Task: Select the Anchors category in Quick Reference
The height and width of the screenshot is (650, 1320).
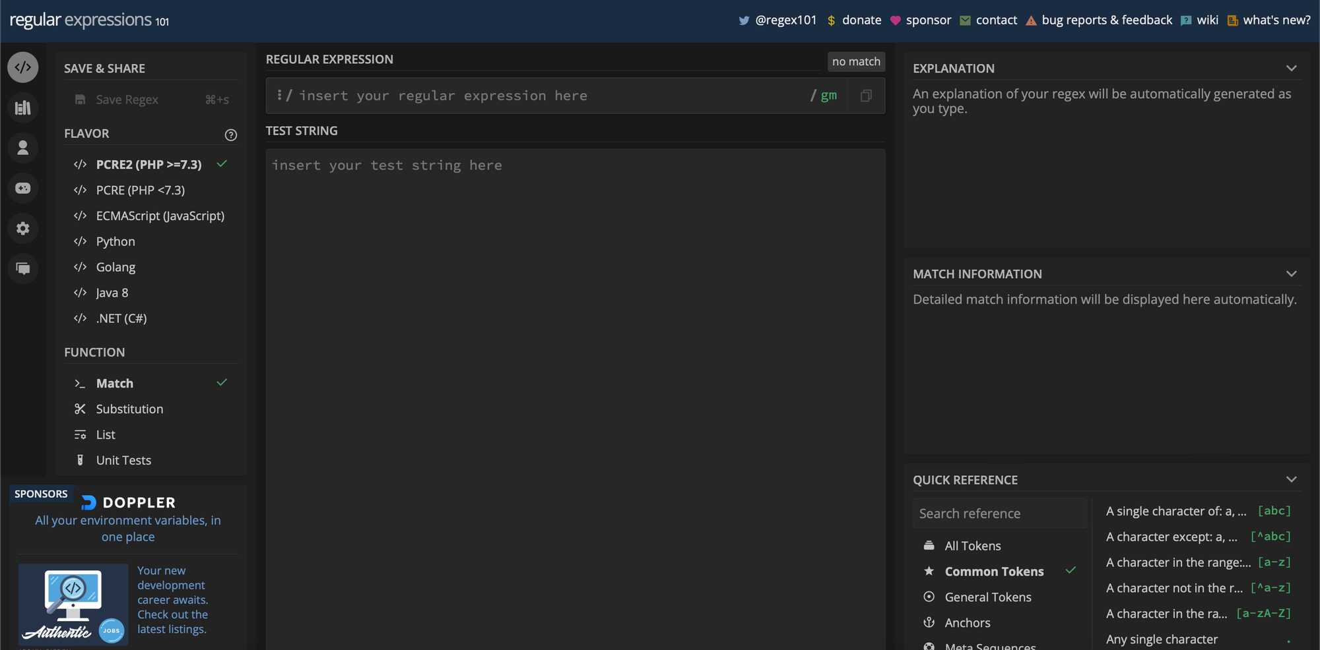Action: (x=967, y=622)
